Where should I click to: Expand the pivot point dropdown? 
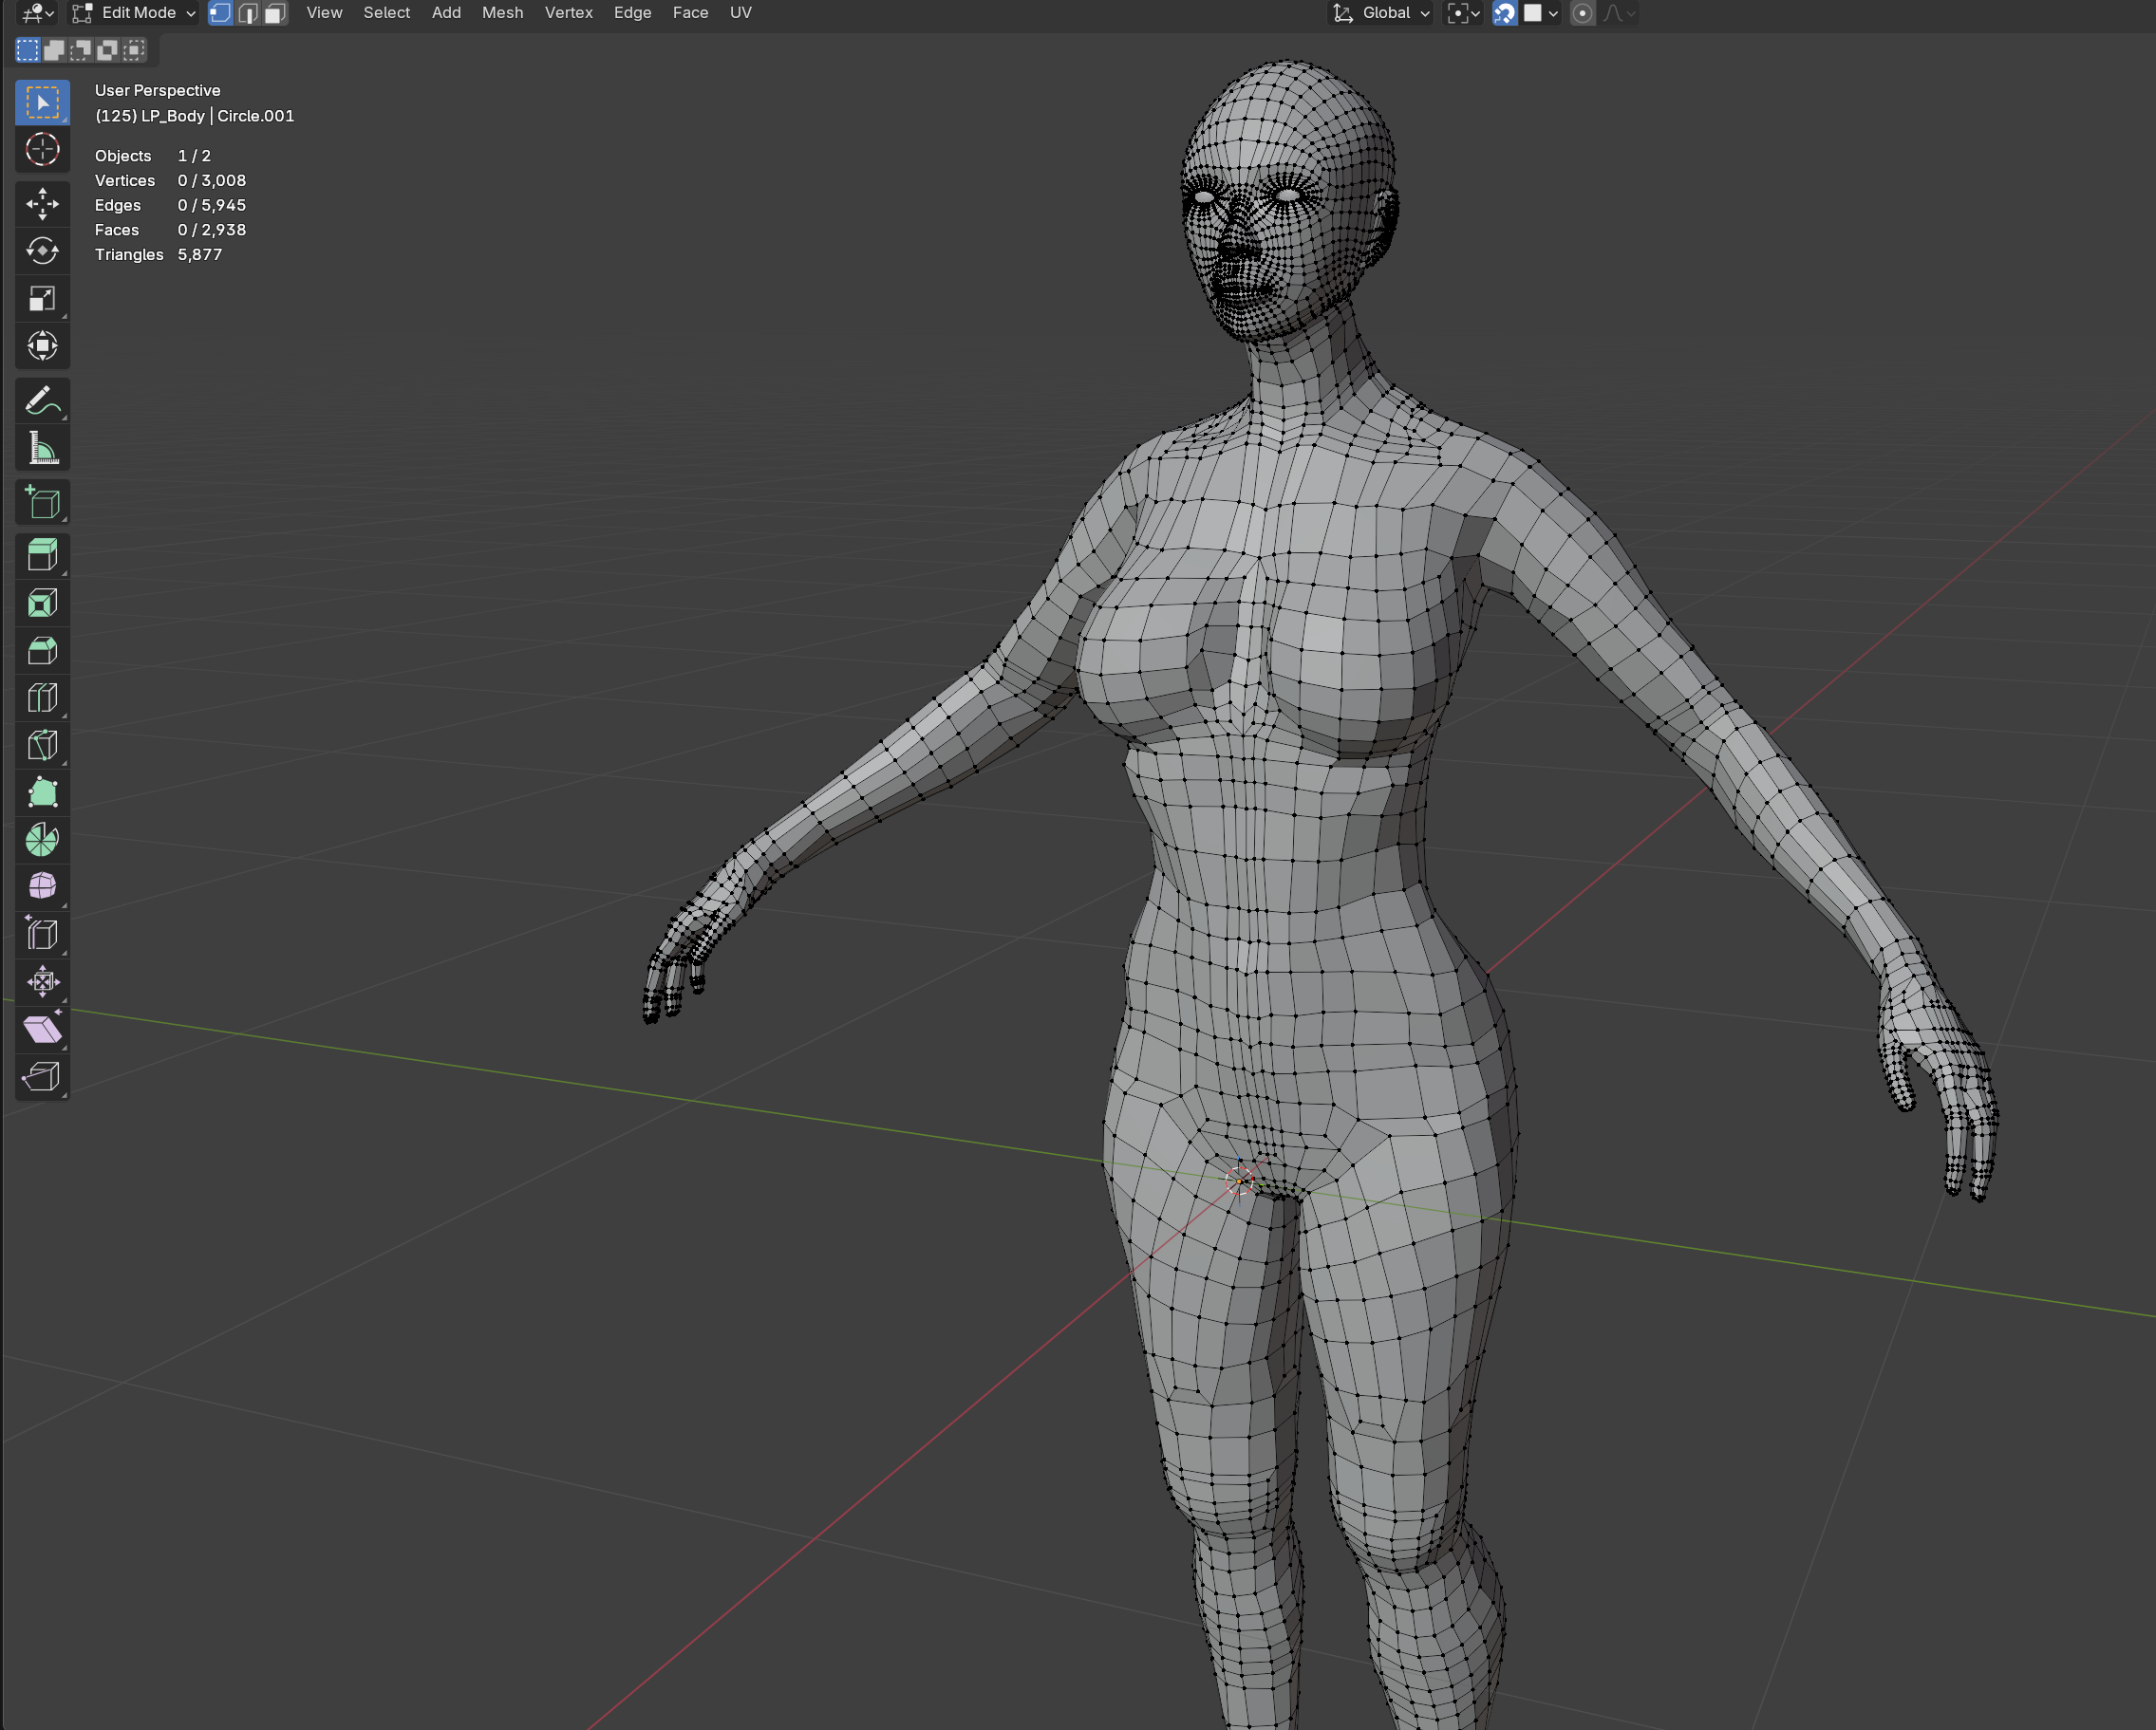pos(1463,13)
